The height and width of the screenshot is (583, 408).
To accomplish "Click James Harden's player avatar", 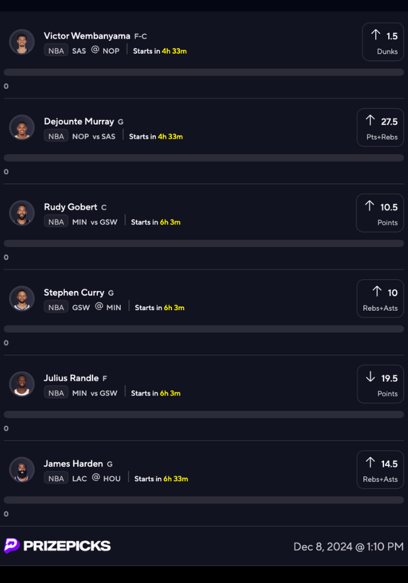I will pyautogui.click(x=22, y=469).
